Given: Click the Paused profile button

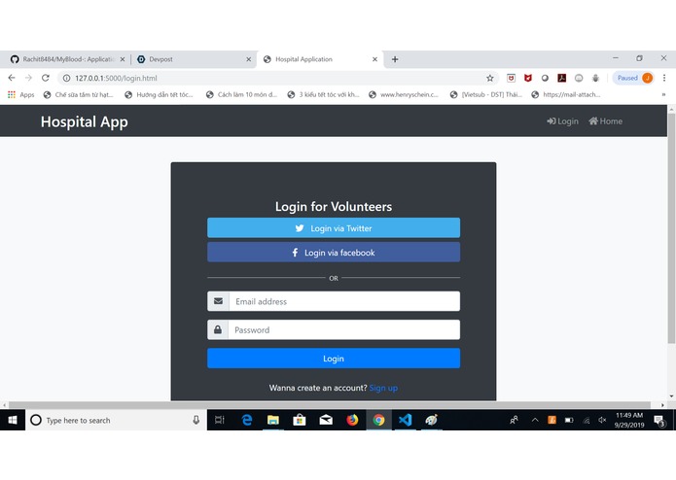Looking at the screenshot, I should click(x=633, y=78).
